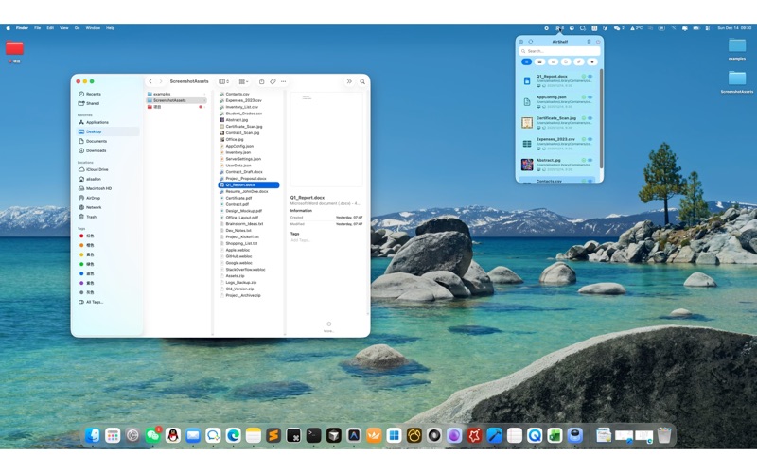Click Add Tags field in preview pane
The image size is (757, 473).
point(300,239)
